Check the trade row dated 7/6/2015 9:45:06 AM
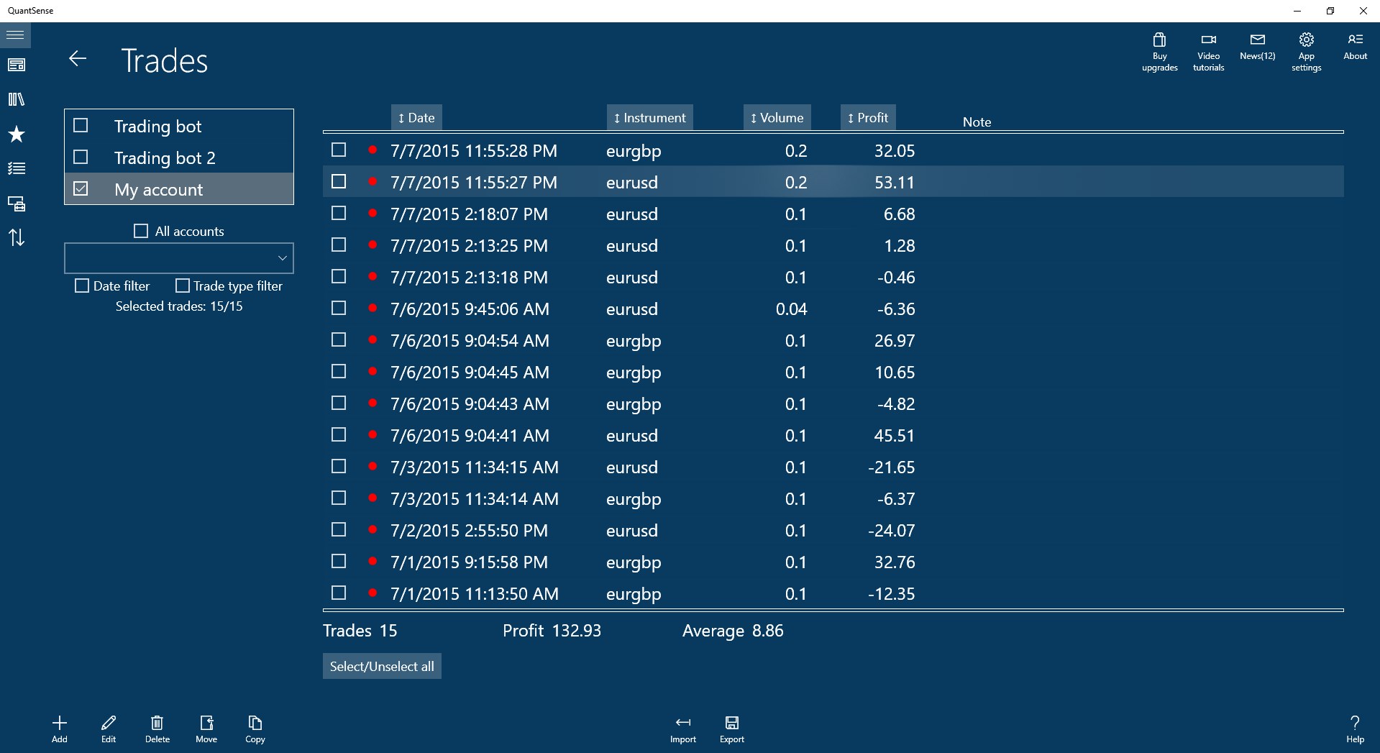The width and height of the screenshot is (1380, 753). [339, 308]
